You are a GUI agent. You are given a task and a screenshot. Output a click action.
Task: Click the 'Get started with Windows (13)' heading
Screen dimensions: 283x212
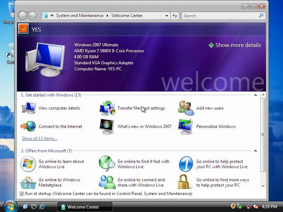pos(51,95)
